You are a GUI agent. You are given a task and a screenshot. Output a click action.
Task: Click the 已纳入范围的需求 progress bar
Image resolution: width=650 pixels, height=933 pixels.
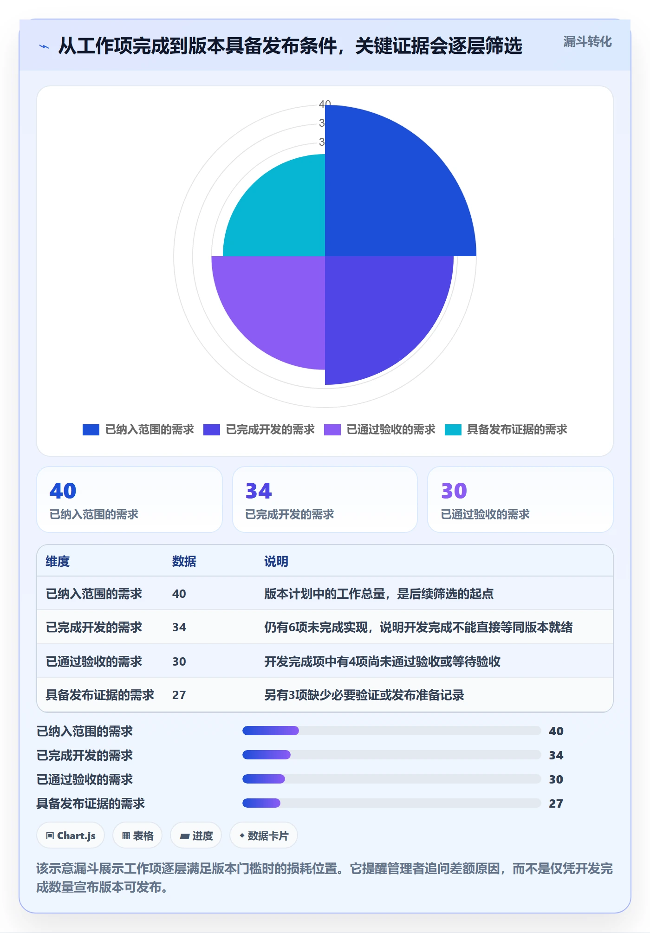tap(391, 731)
